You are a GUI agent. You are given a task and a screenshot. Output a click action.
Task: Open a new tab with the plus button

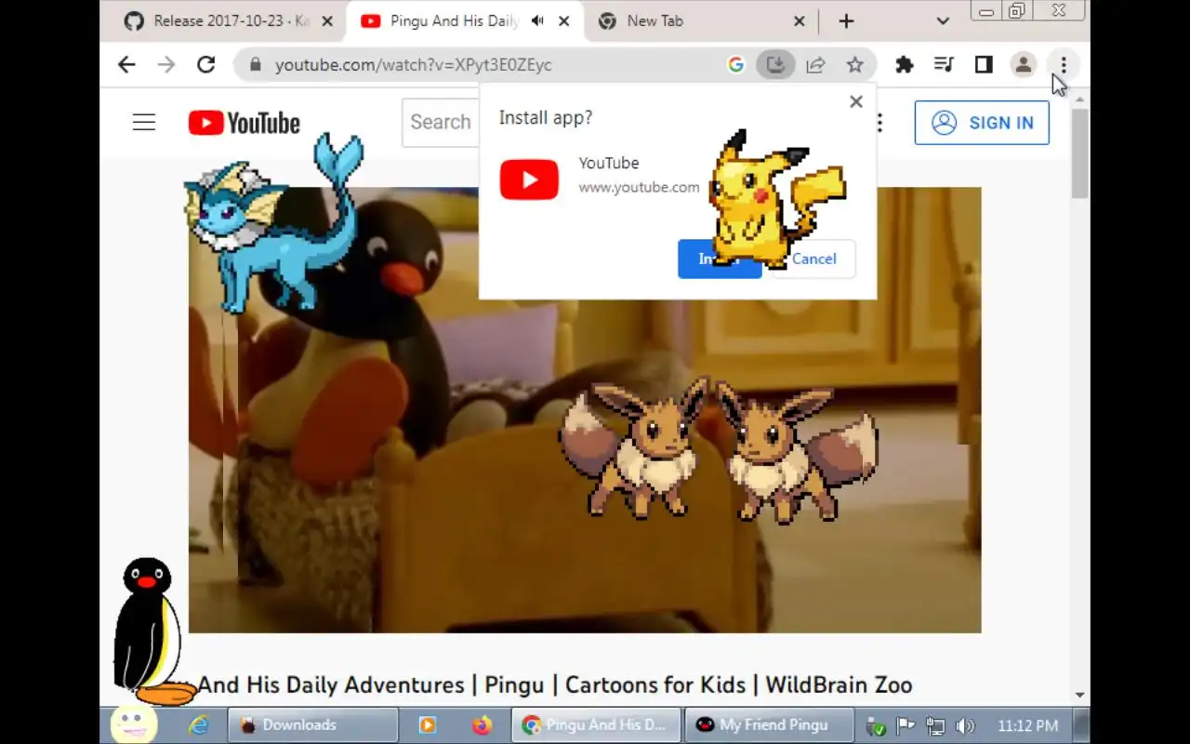[x=846, y=20]
